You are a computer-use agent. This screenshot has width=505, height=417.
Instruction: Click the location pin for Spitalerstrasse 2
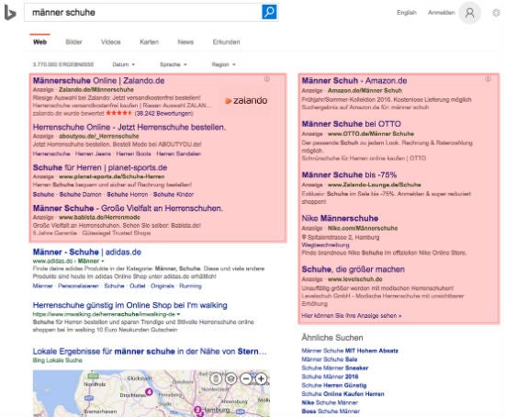click(x=304, y=237)
